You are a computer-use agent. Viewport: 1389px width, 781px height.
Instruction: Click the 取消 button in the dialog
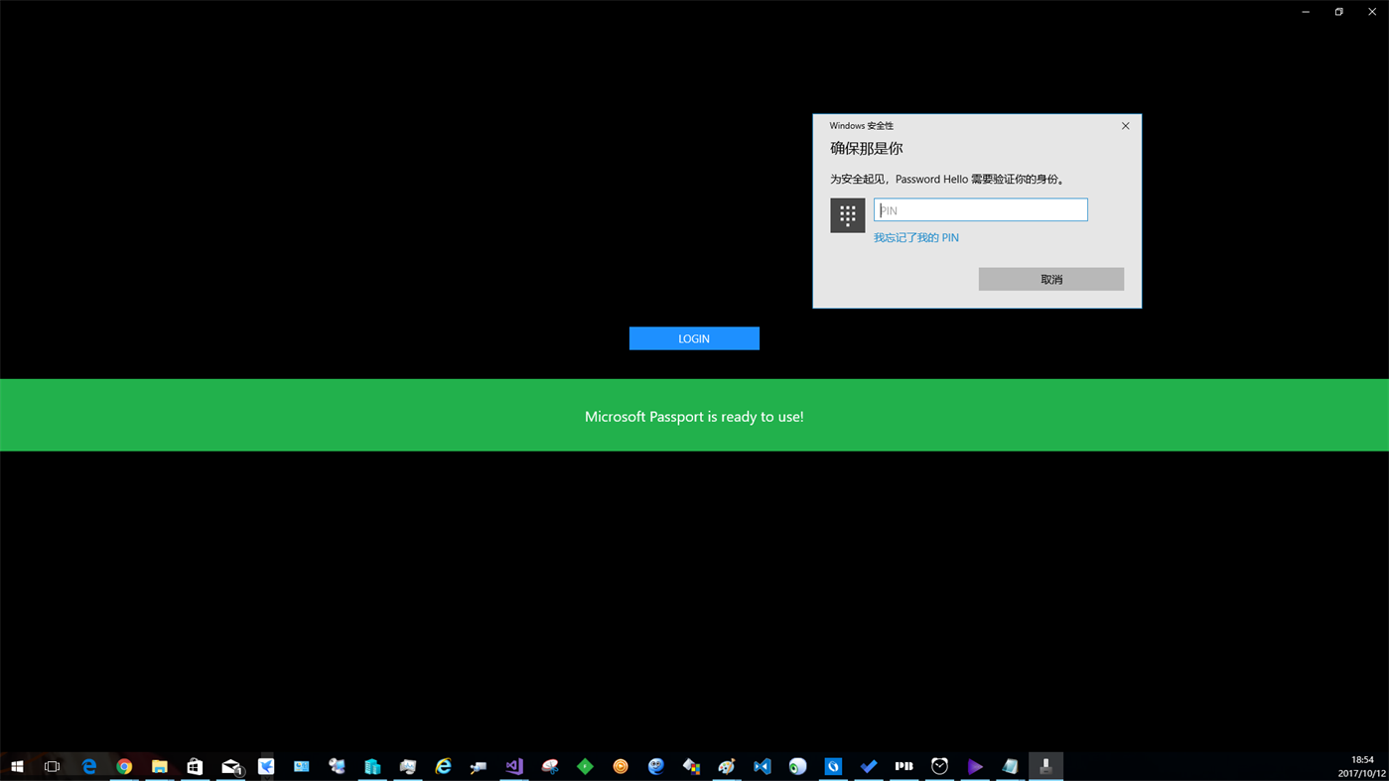(x=1050, y=279)
